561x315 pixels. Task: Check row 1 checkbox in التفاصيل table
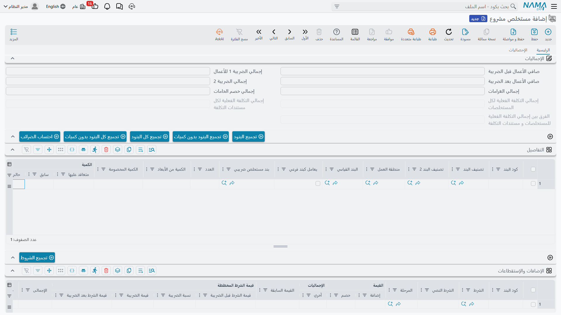[533, 183]
